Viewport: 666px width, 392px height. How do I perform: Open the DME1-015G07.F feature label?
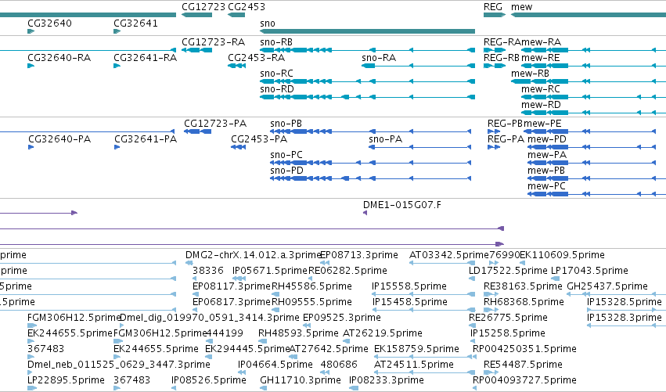(x=401, y=205)
